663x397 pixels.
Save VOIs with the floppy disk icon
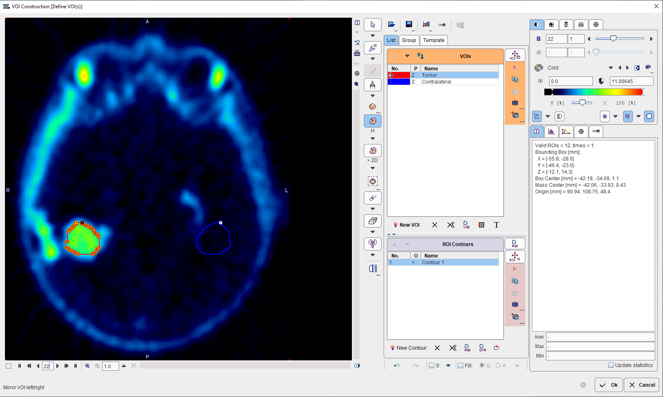pyautogui.click(x=409, y=25)
